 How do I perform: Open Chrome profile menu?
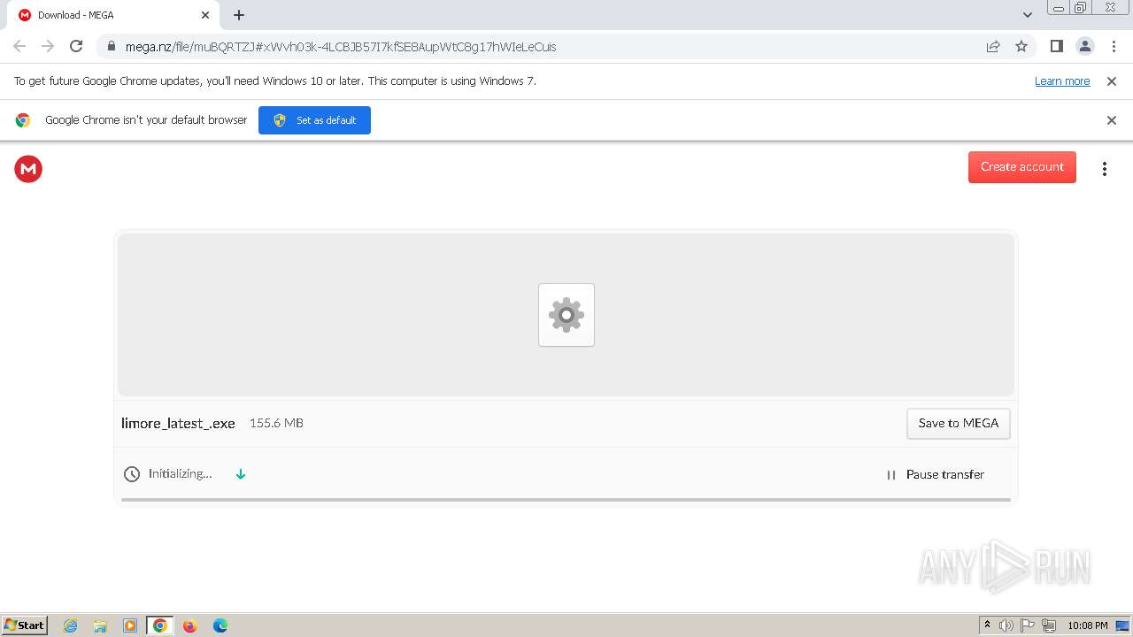coord(1084,46)
